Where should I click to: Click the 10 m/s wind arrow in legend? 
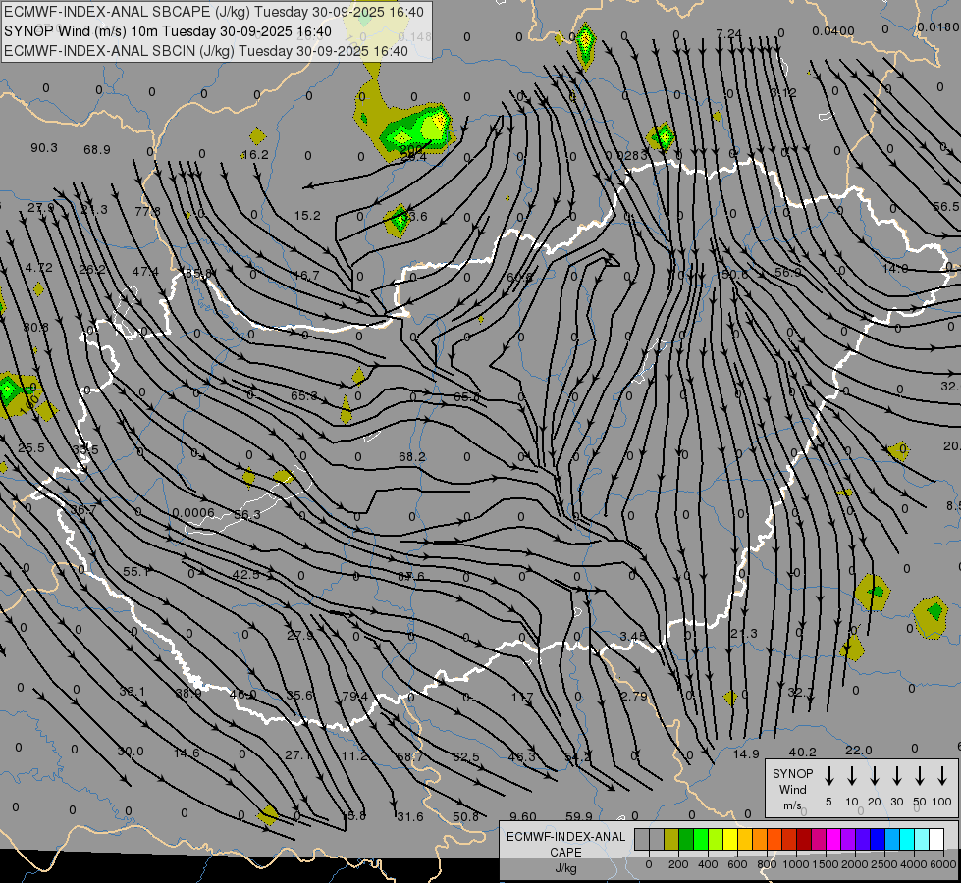coord(852,776)
